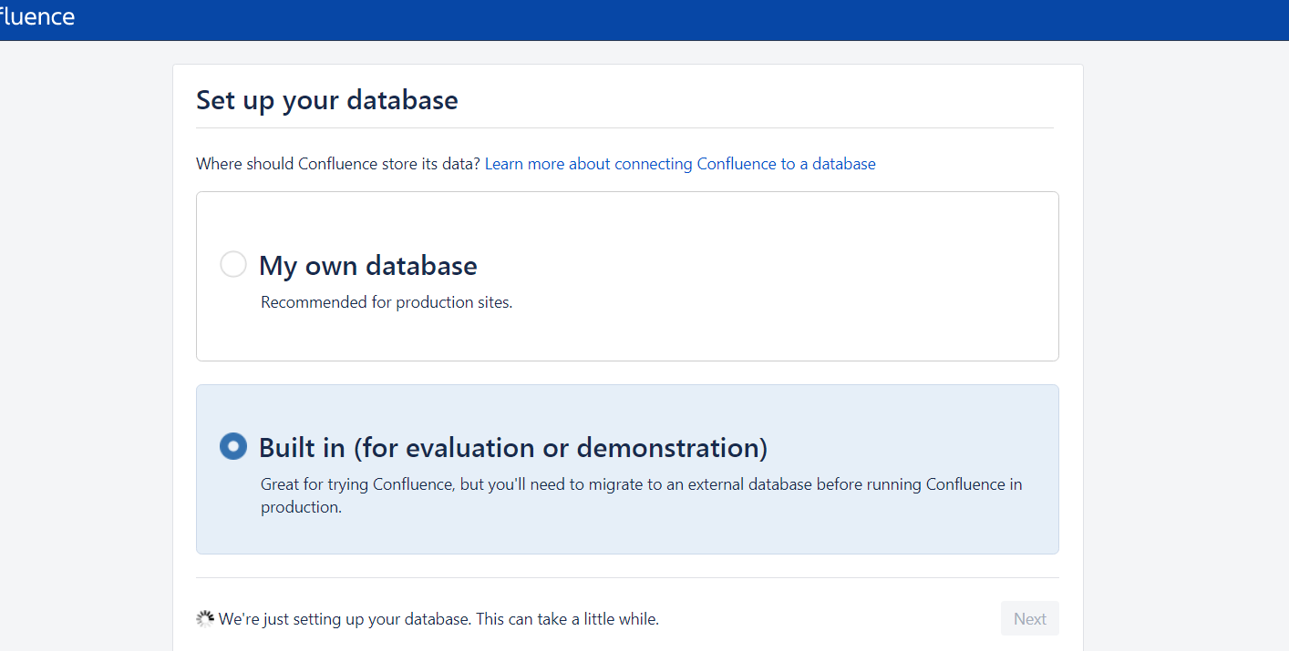
Task: Click the filled blue radio indicator for Built in
Action: (233, 446)
